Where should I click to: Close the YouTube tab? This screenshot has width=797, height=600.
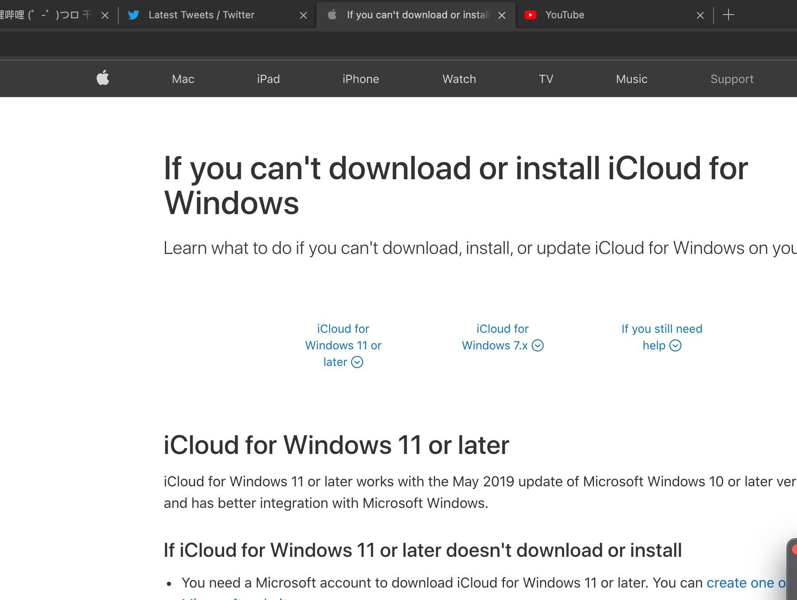click(700, 16)
